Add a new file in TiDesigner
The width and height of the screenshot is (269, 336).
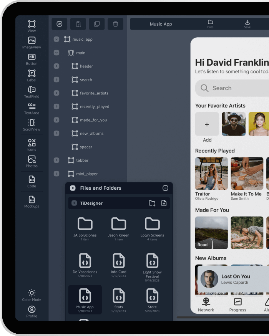164,203
